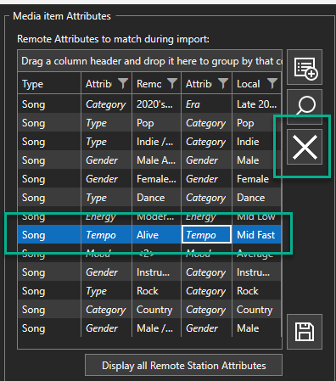Sort by the Type column header

pos(49,84)
